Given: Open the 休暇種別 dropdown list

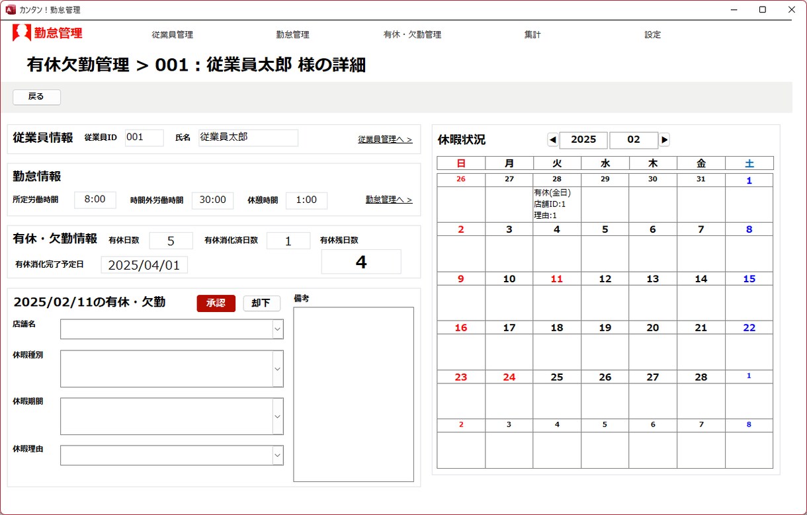Looking at the screenshot, I should [277, 369].
